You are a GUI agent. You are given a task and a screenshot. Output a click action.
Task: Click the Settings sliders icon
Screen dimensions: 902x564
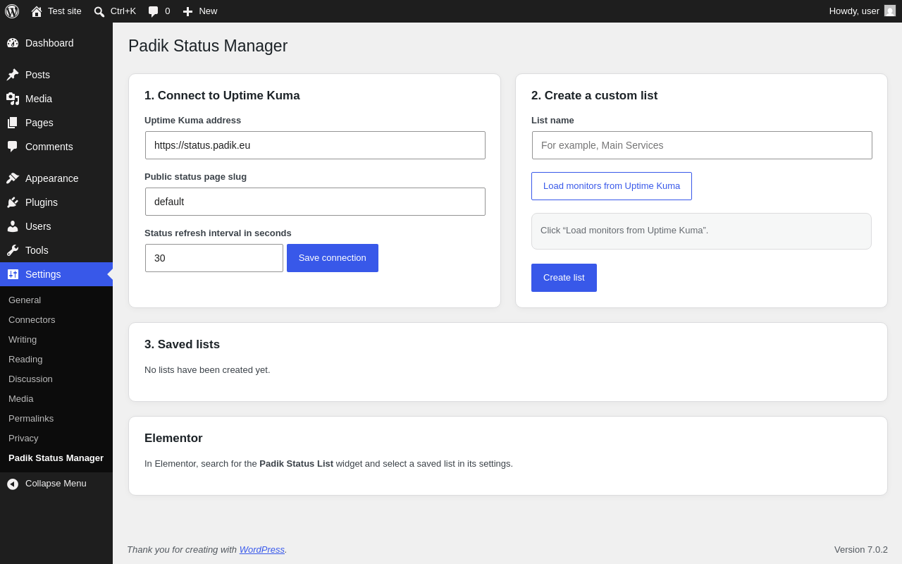tap(13, 274)
